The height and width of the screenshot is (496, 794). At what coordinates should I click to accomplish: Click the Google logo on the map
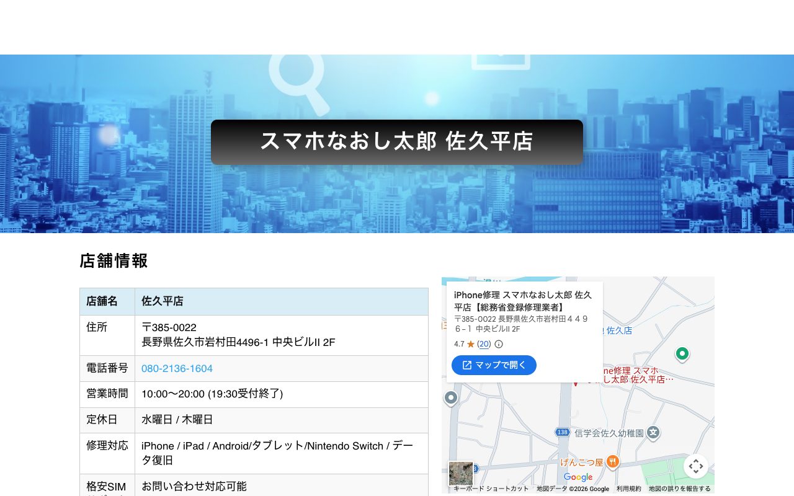pyautogui.click(x=578, y=477)
